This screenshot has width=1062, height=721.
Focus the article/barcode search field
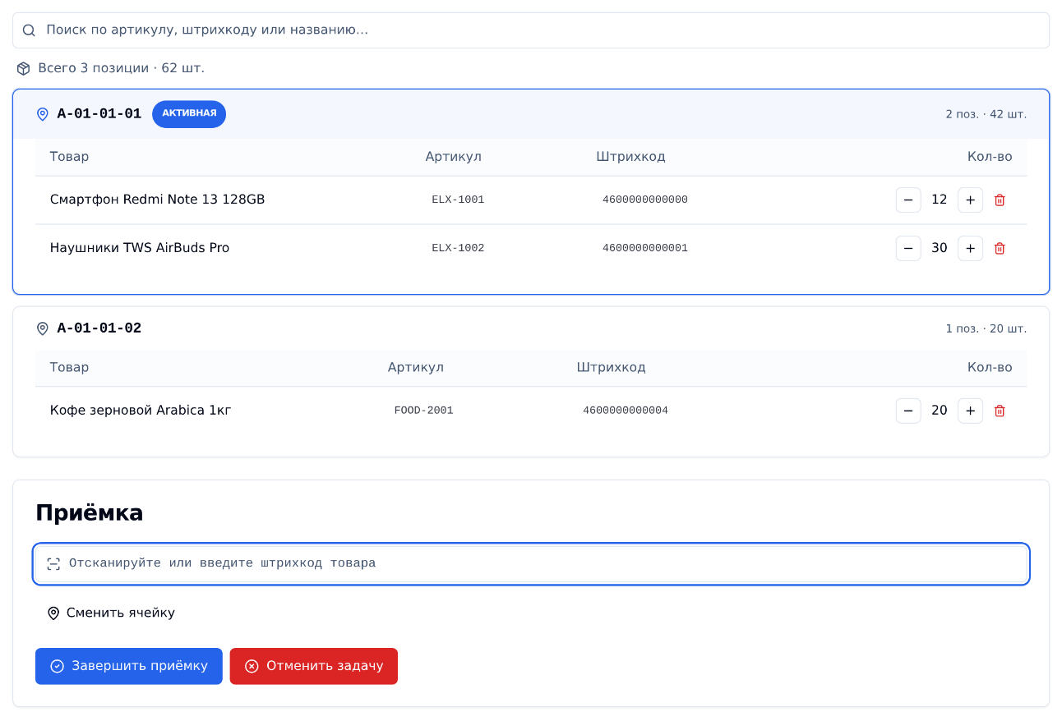[531, 30]
